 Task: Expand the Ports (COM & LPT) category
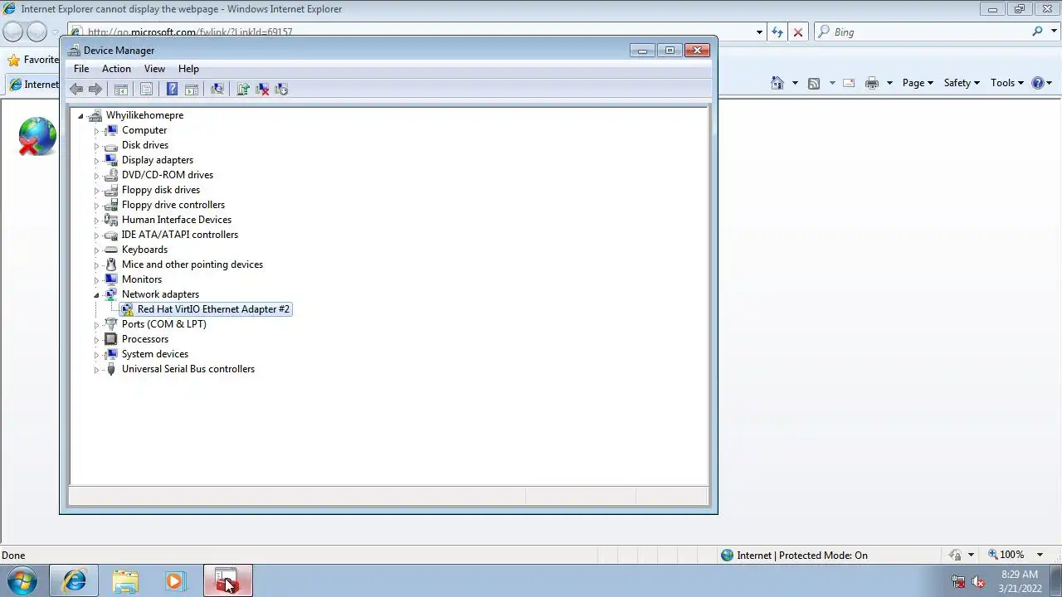96,325
